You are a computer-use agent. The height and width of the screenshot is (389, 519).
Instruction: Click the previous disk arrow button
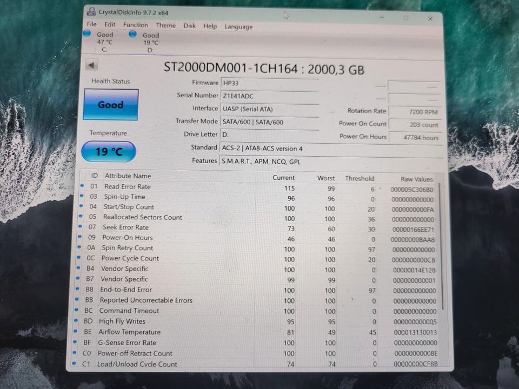[x=92, y=65]
